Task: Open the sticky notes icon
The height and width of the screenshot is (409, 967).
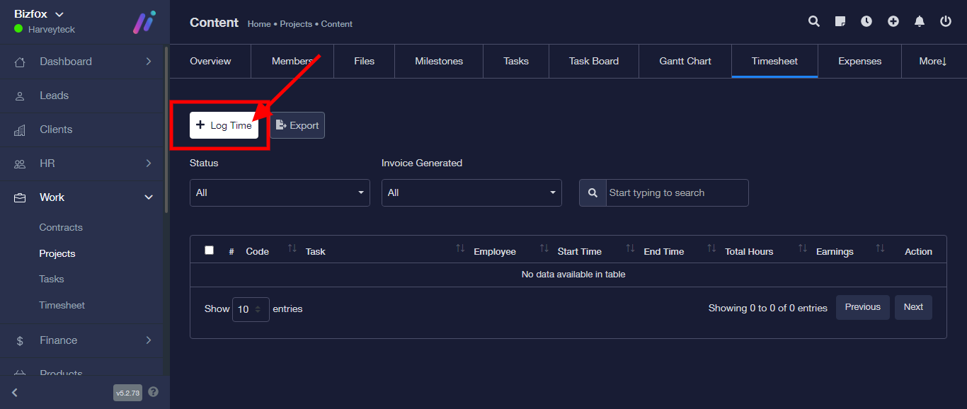Action: [840, 22]
